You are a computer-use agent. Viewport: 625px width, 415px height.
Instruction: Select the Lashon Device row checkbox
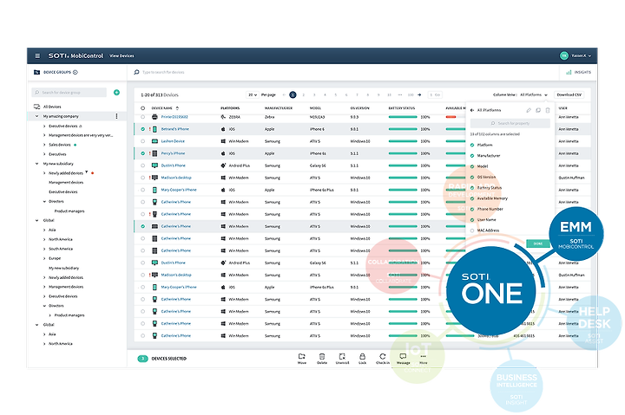click(142, 141)
